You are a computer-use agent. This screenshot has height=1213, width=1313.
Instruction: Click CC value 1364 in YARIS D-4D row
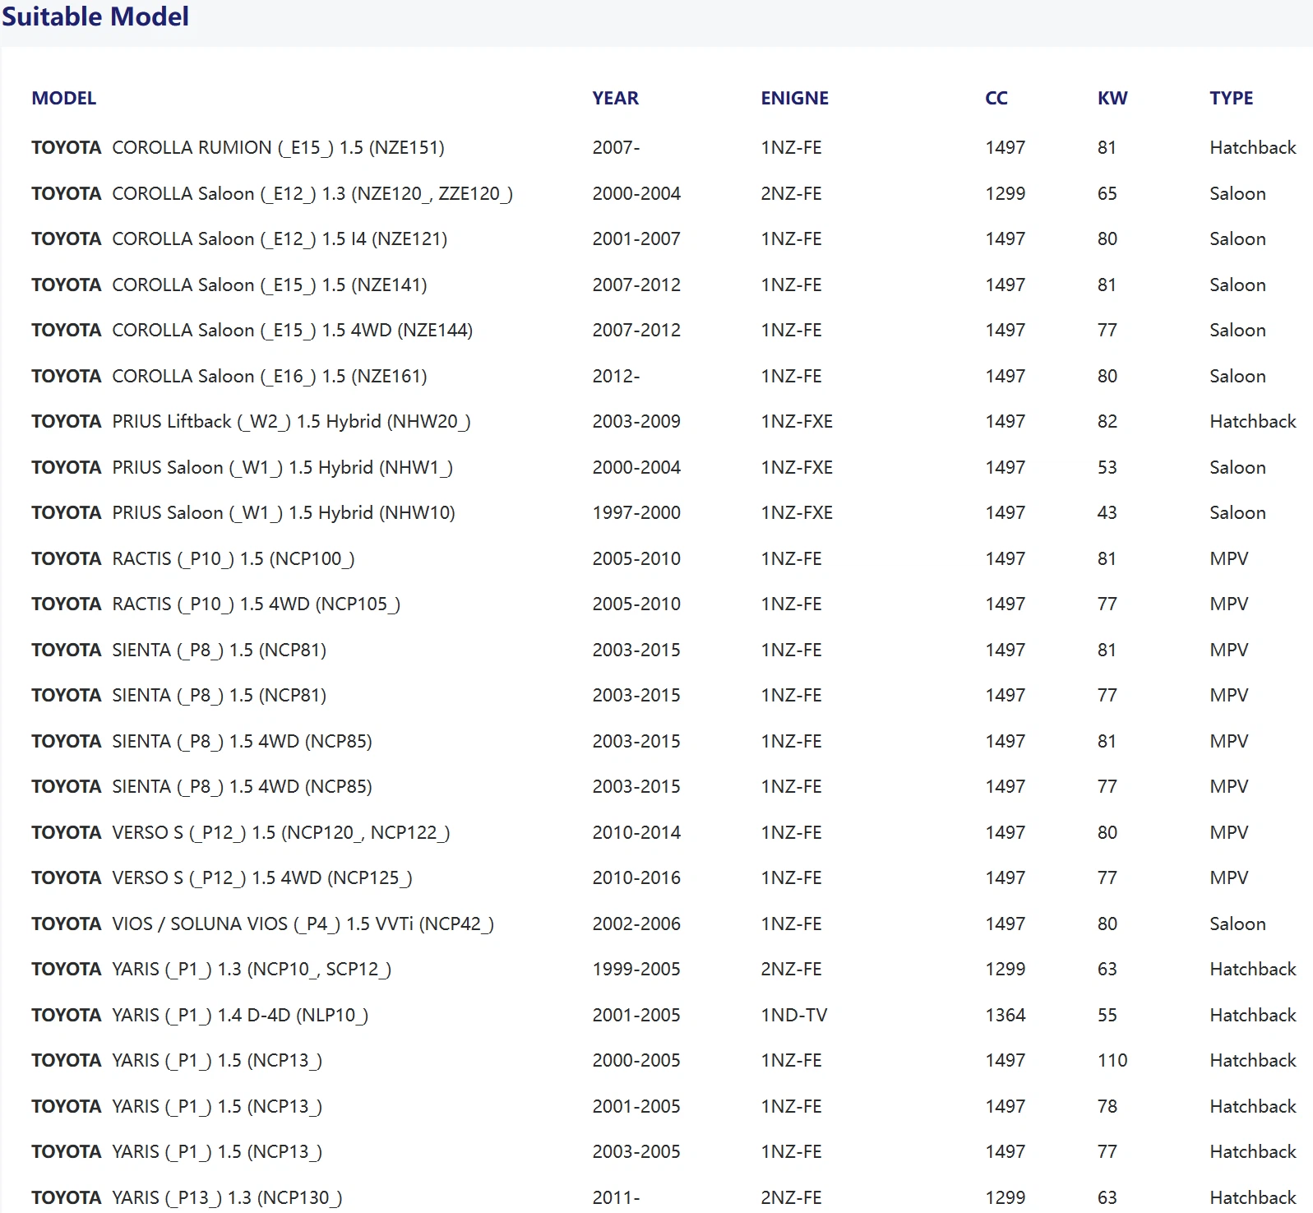pyautogui.click(x=1006, y=1016)
